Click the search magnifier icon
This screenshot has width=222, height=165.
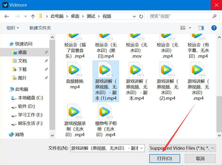pos(214,16)
